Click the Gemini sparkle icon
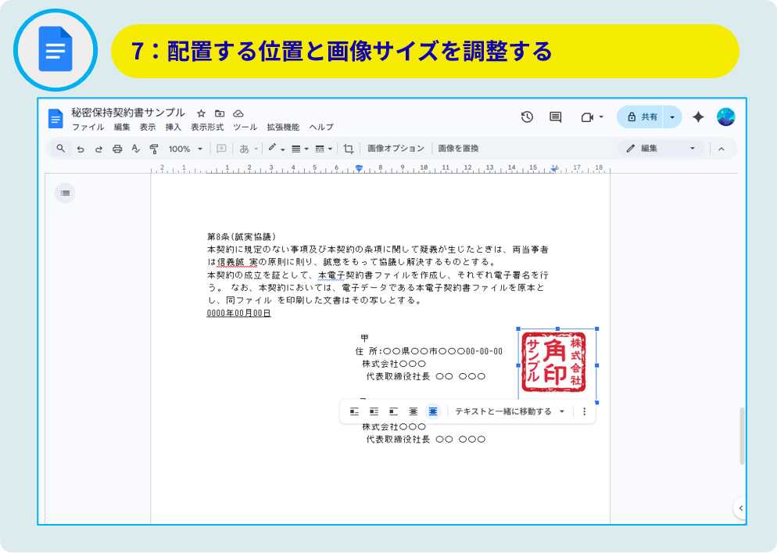 tap(698, 117)
